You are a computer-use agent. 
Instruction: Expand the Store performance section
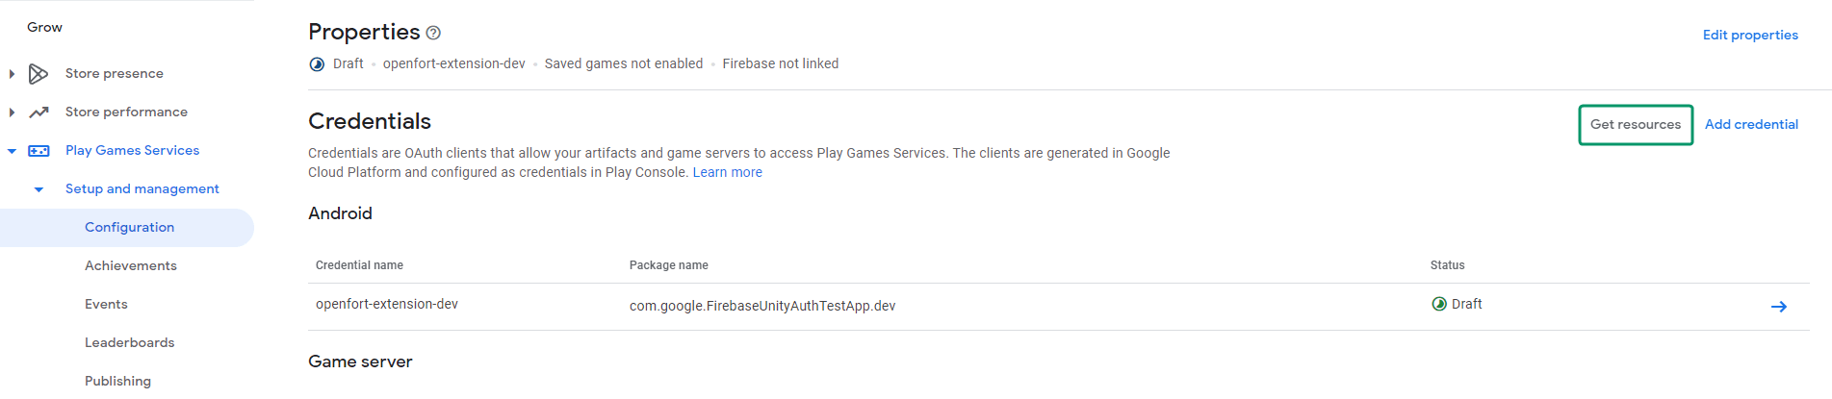12,112
